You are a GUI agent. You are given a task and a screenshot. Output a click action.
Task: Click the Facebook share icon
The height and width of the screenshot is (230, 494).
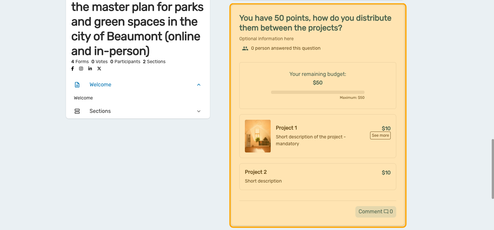[73, 69]
